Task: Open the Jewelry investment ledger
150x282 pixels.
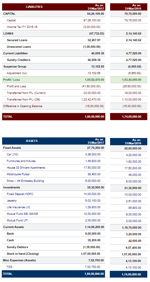Action: pos(12,201)
